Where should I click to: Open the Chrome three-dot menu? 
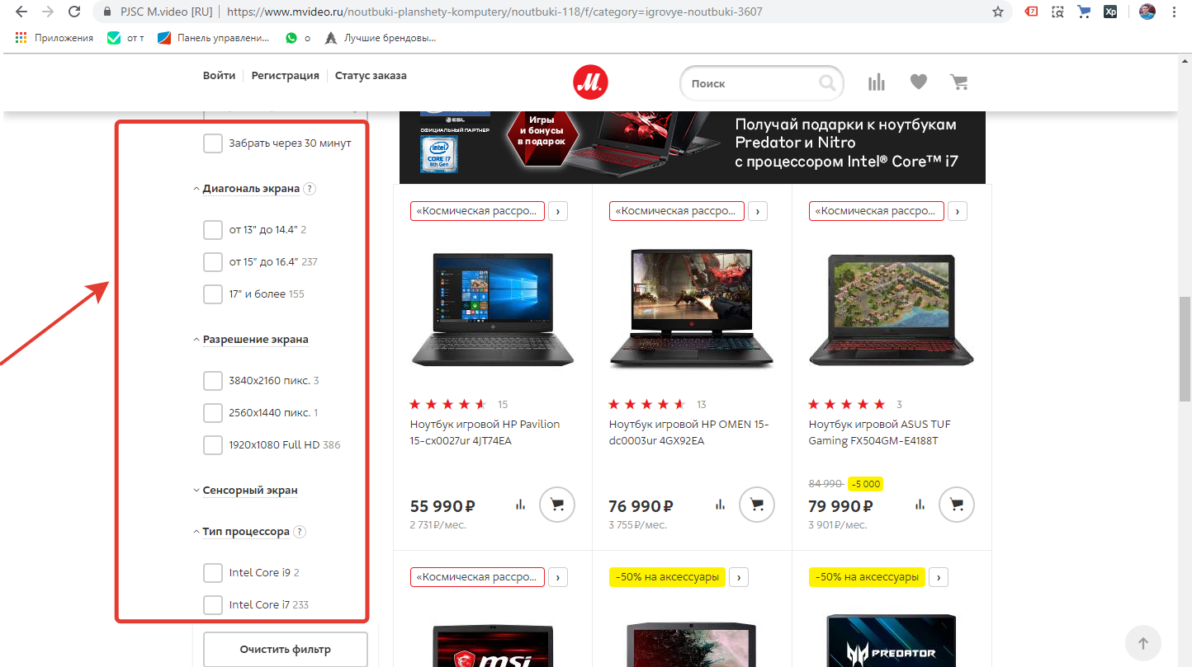click(1174, 12)
